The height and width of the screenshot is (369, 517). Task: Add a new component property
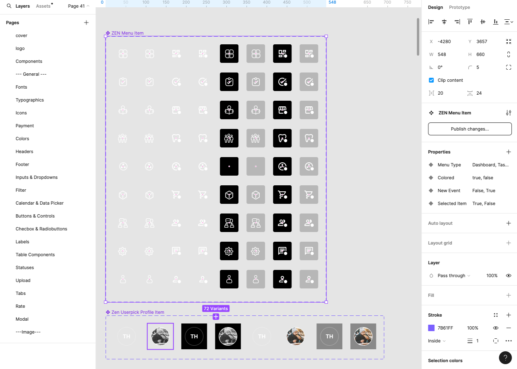click(509, 152)
